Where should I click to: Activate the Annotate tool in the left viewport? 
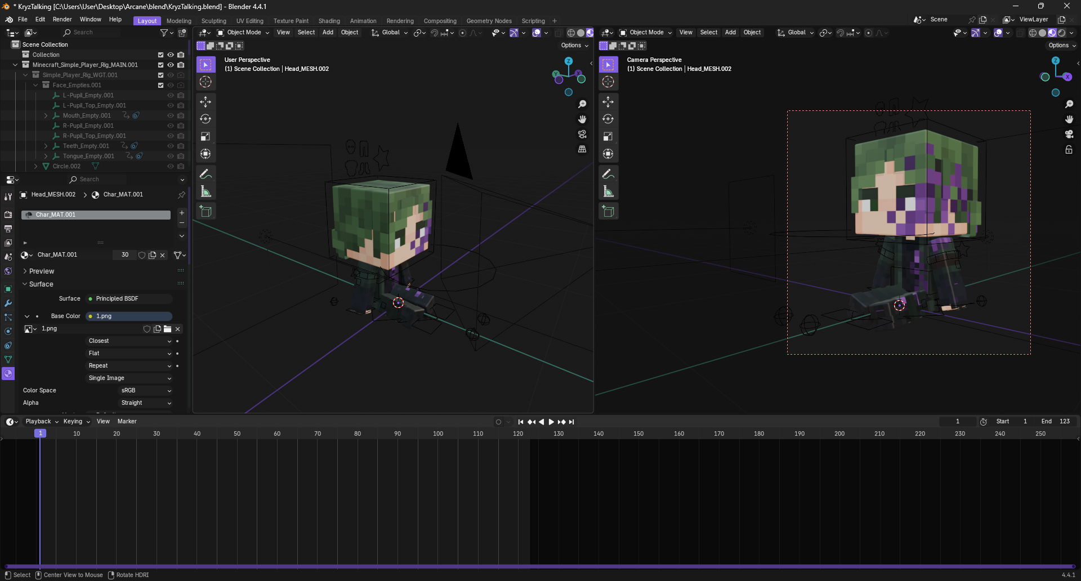point(206,174)
